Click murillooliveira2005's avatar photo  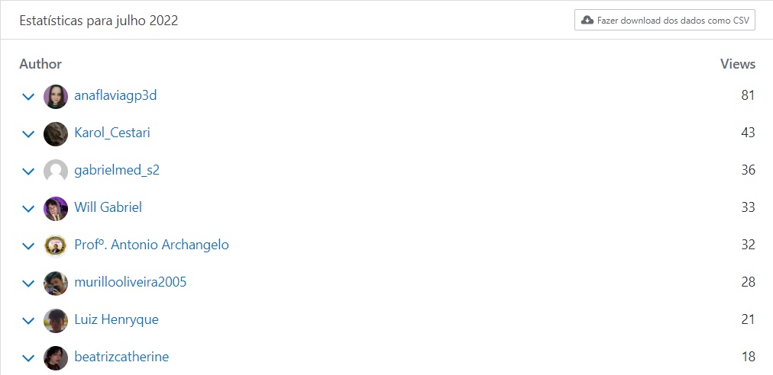[56, 284]
